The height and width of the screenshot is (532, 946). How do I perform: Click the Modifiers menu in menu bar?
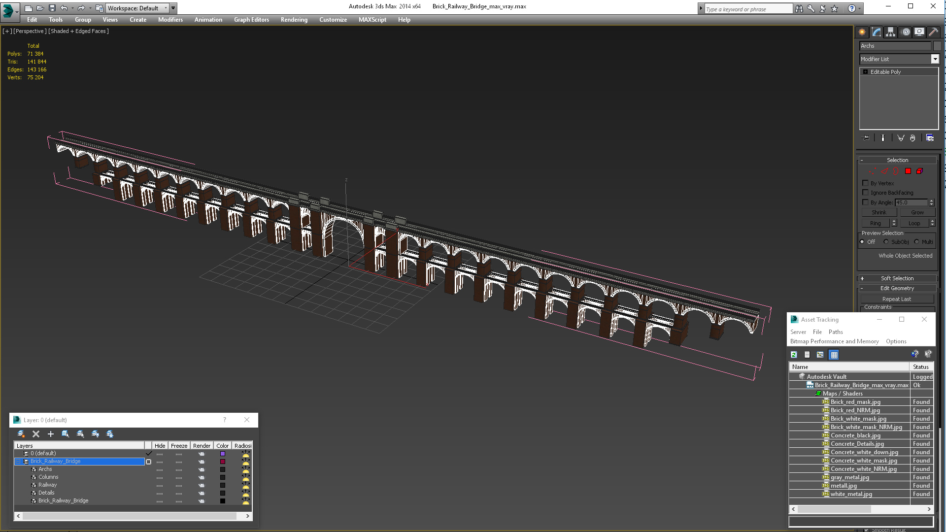click(x=169, y=20)
